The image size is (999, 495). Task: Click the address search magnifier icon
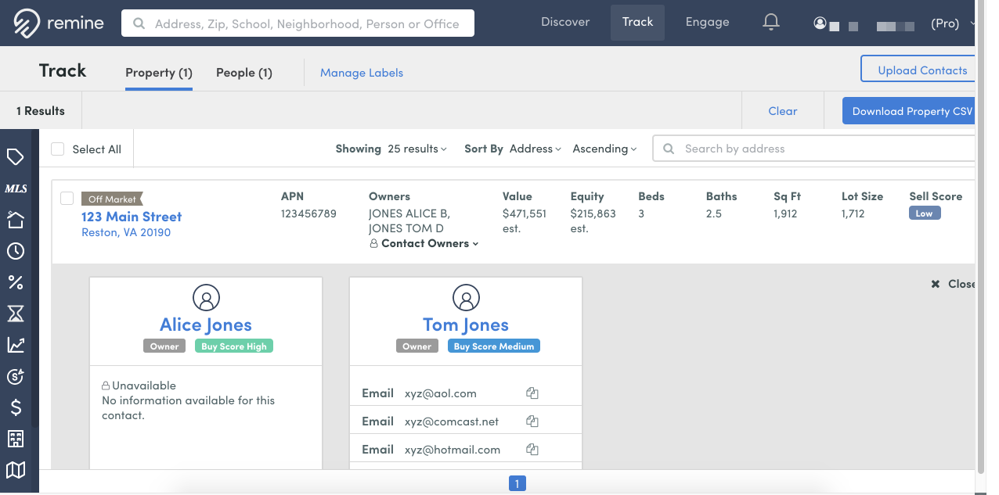[669, 149]
